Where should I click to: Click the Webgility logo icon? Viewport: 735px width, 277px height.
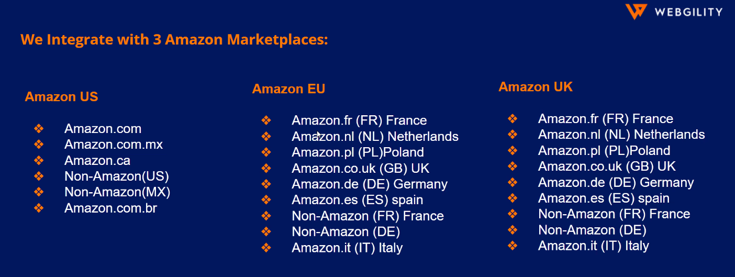(x=636, y=12)
